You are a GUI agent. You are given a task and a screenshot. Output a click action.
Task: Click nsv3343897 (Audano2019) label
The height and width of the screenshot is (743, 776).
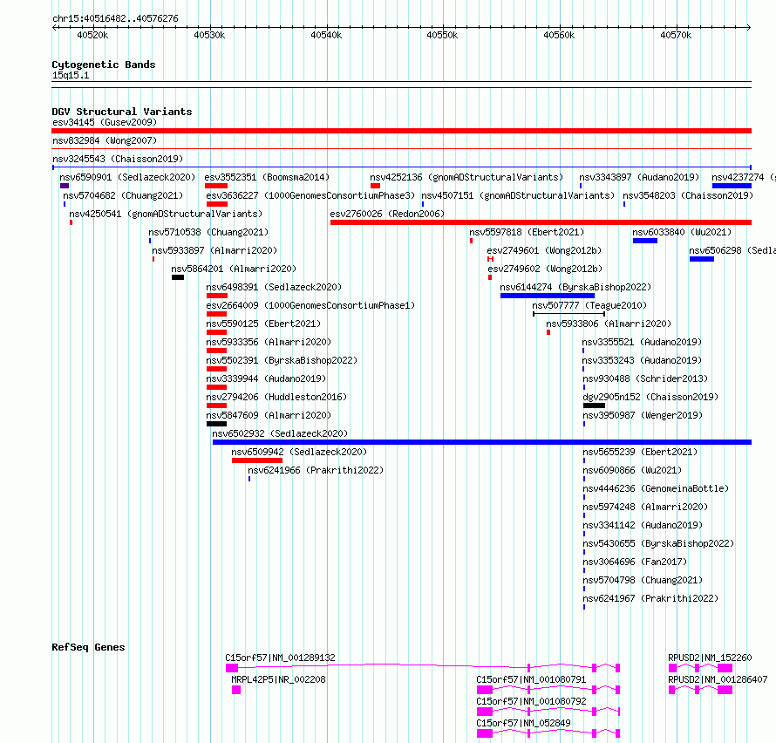(x=639, y=177)
